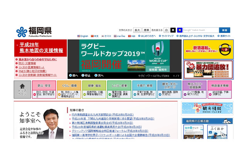Open the 子育て・教育 category tab
The image size is (247, 164).
tap(144, 90)
